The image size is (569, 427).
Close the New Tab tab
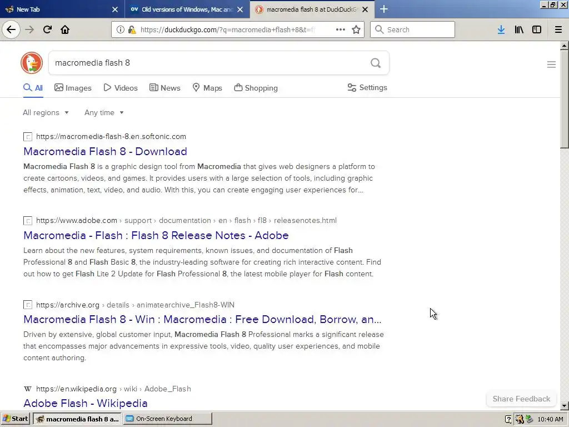point(114,9)
